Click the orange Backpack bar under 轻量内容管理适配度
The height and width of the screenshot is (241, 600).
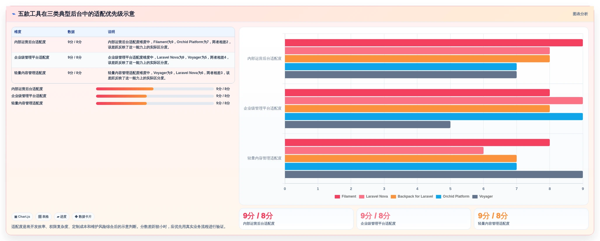(401, 159)
